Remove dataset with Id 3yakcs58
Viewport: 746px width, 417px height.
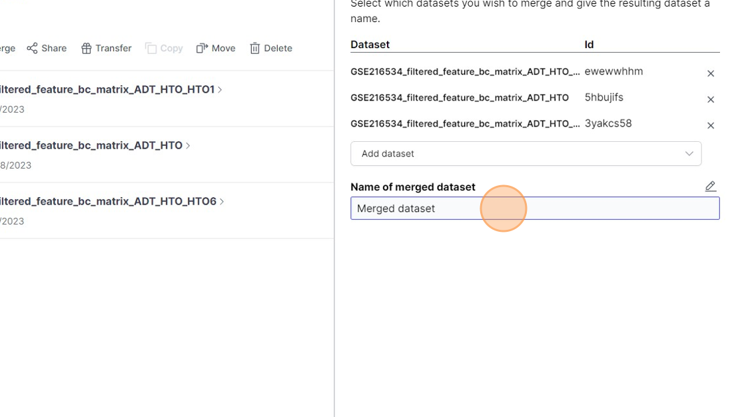(711, 125)
